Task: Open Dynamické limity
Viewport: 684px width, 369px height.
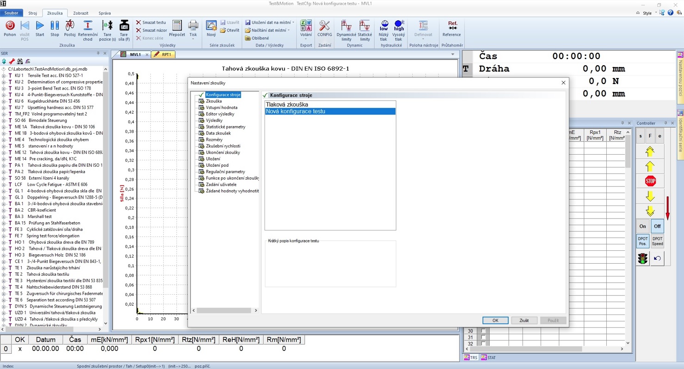Action: pyautogui.click(x=346, y=26)
